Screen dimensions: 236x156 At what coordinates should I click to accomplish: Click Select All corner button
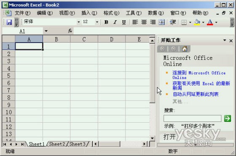point(8,39)
